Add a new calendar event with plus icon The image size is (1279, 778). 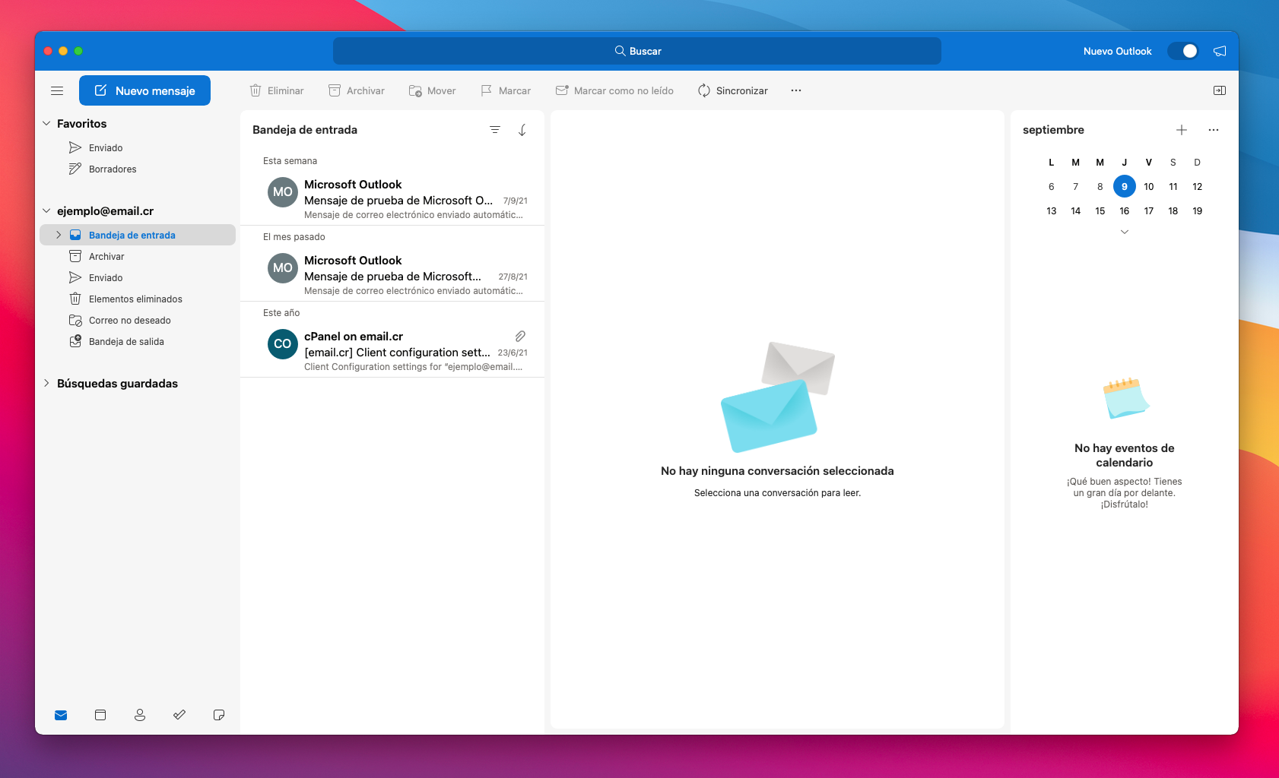click(1182, 130)
